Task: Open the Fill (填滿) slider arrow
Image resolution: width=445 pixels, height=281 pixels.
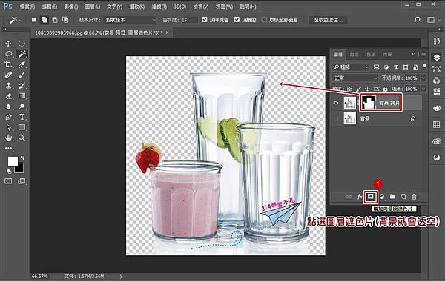Action: [423, 89]
